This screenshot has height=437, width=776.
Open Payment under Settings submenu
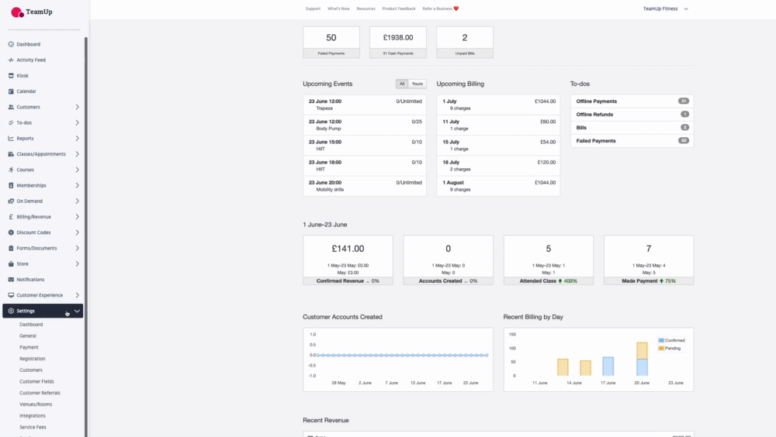(x=29, y=347)
